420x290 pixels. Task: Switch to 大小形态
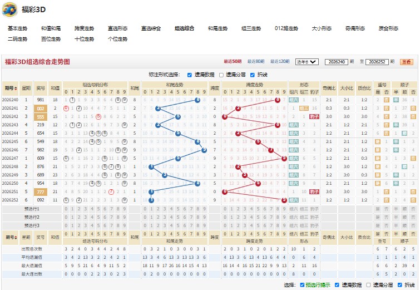click(322, 28)
